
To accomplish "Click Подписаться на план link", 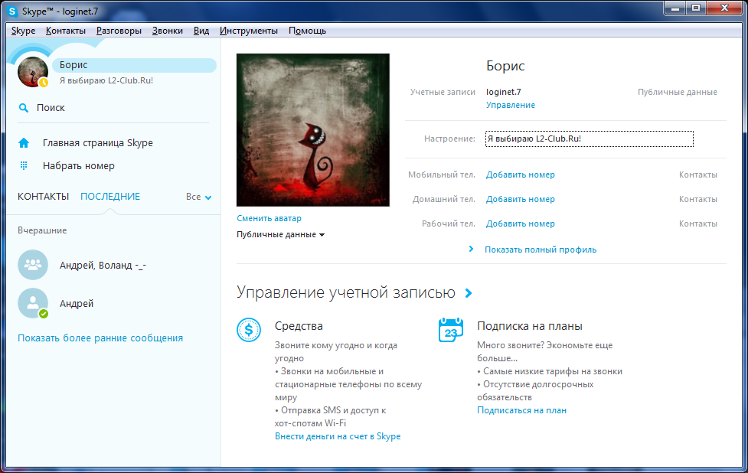I will tap(522, 410).
